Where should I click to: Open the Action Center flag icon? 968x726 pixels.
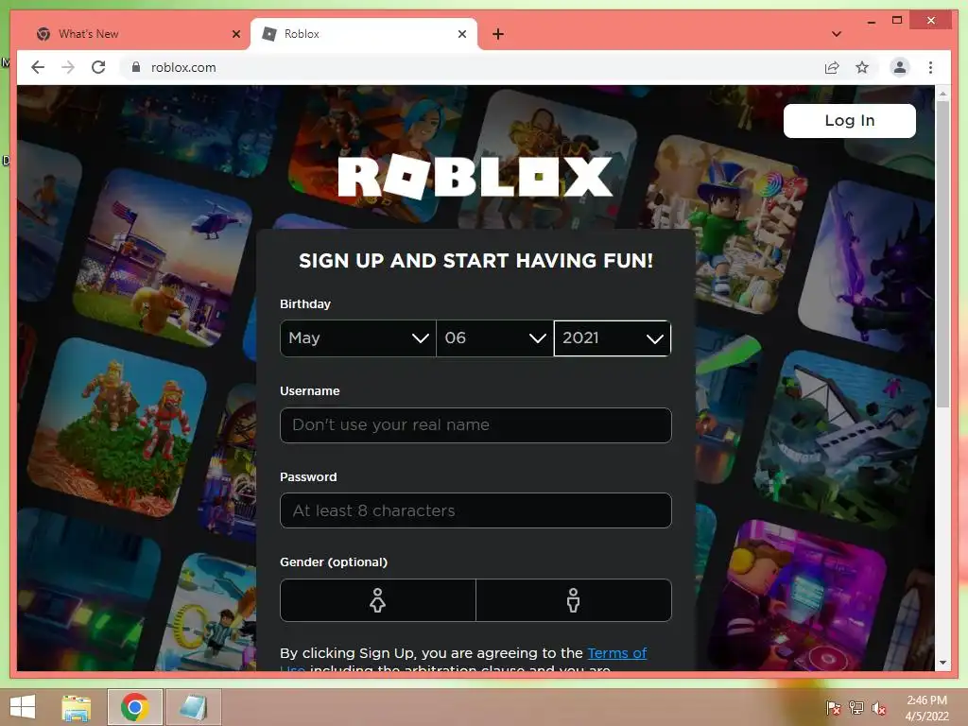click(x=833, y=708)
